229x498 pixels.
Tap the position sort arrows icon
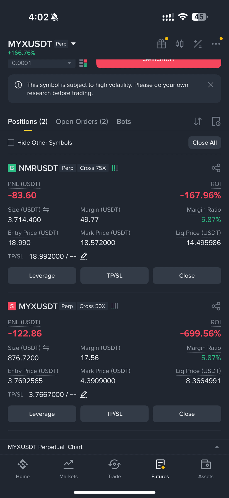pyautogui.click(x=198, y=121)
